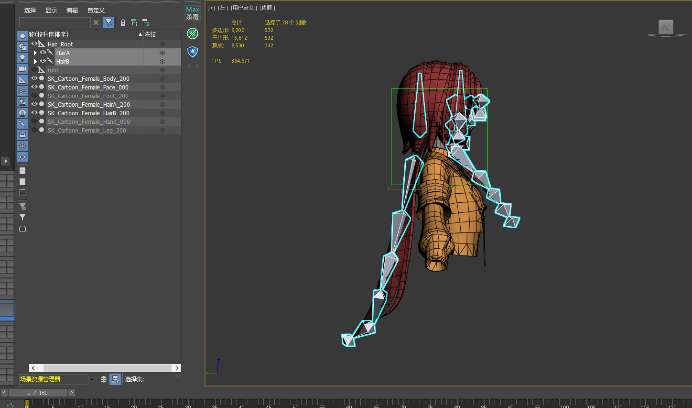Click the ViewCube in viewport corner
The image size is (692, 408).
(x=666, y=28)
